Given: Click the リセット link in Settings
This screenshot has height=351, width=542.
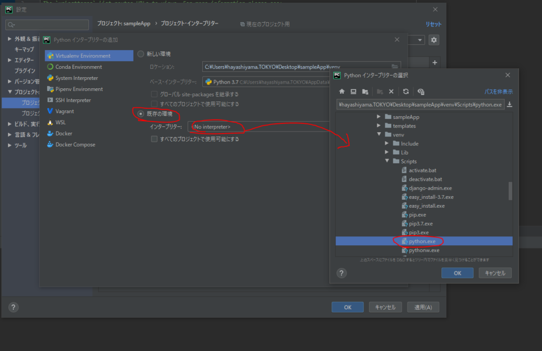Looking at the screenshot, I should tap(433, 24).
